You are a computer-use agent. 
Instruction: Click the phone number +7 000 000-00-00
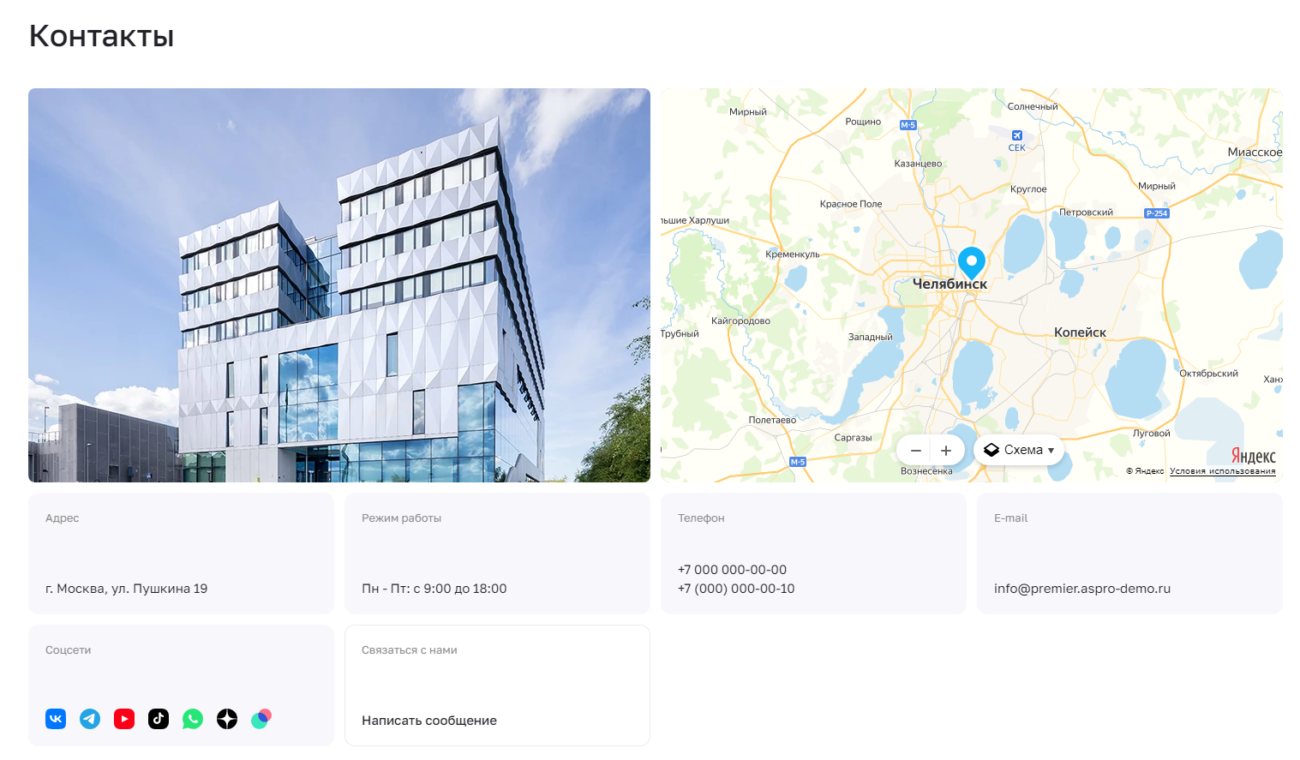click(x=732, y=570)
